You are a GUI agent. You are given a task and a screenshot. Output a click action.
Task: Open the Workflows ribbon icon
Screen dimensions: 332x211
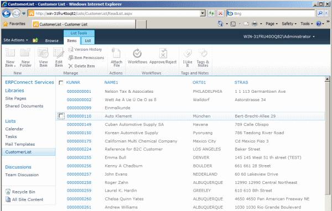[137, 54]
